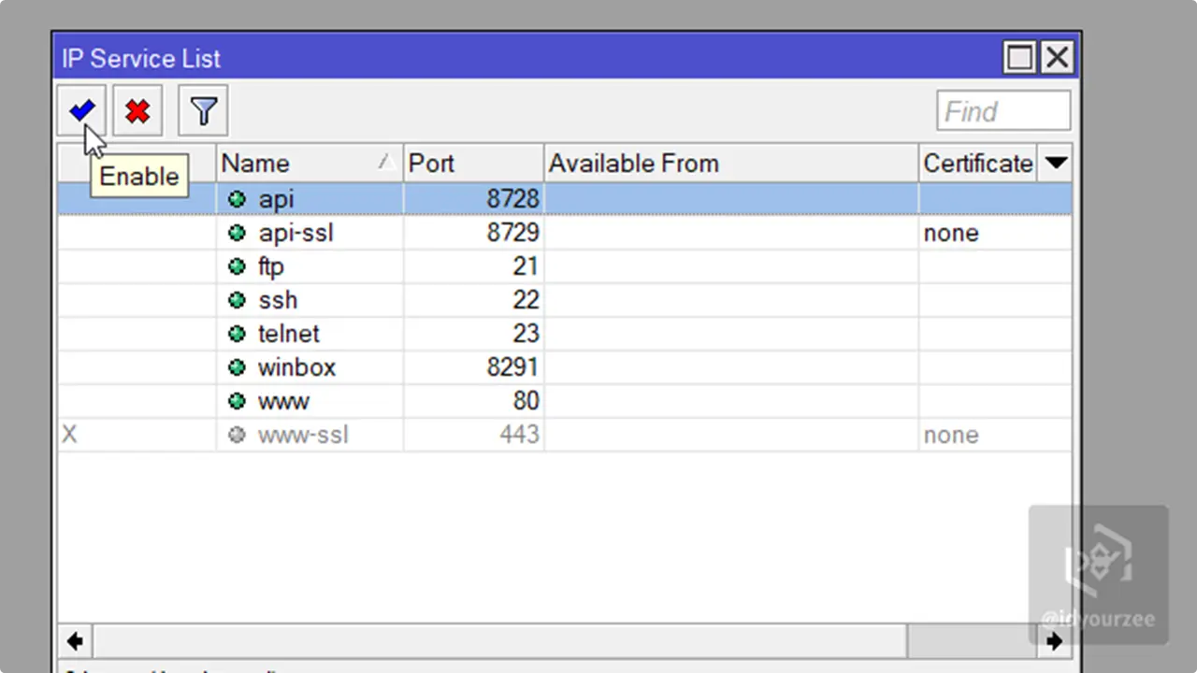Click port value 443
This screenshot has height=673, width=1197.
coord(519,435)
